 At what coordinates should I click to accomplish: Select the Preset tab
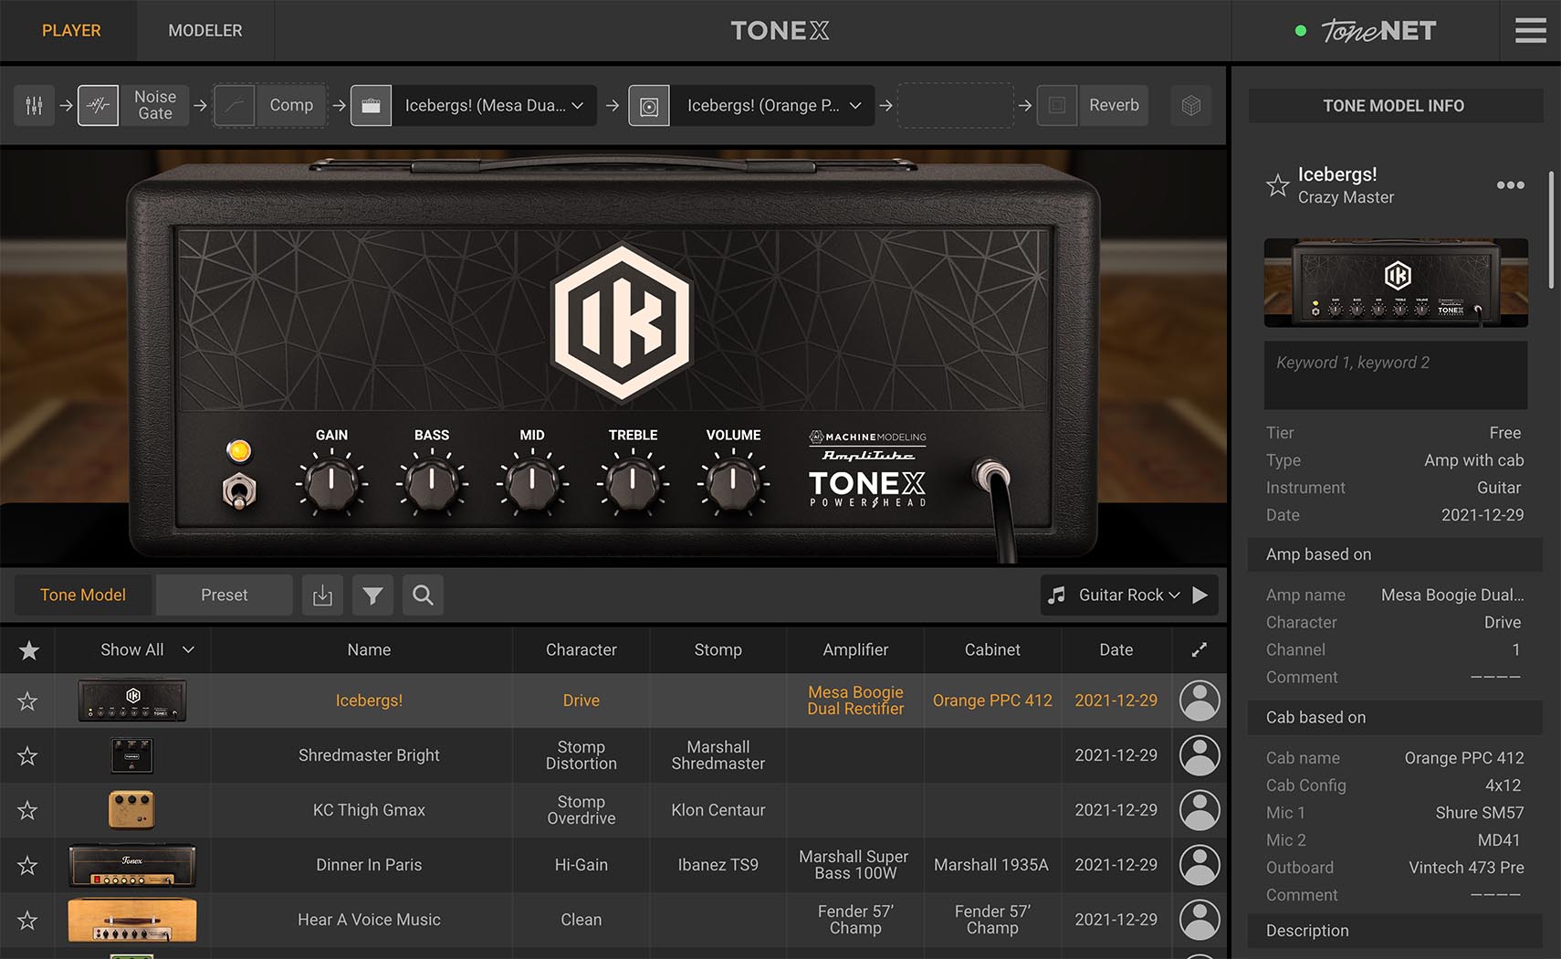point(224,595)
